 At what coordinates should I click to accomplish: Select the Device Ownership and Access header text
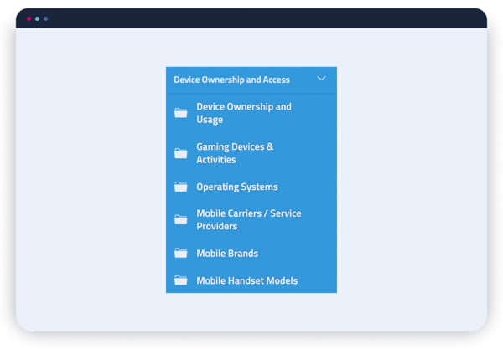[231, 80]
